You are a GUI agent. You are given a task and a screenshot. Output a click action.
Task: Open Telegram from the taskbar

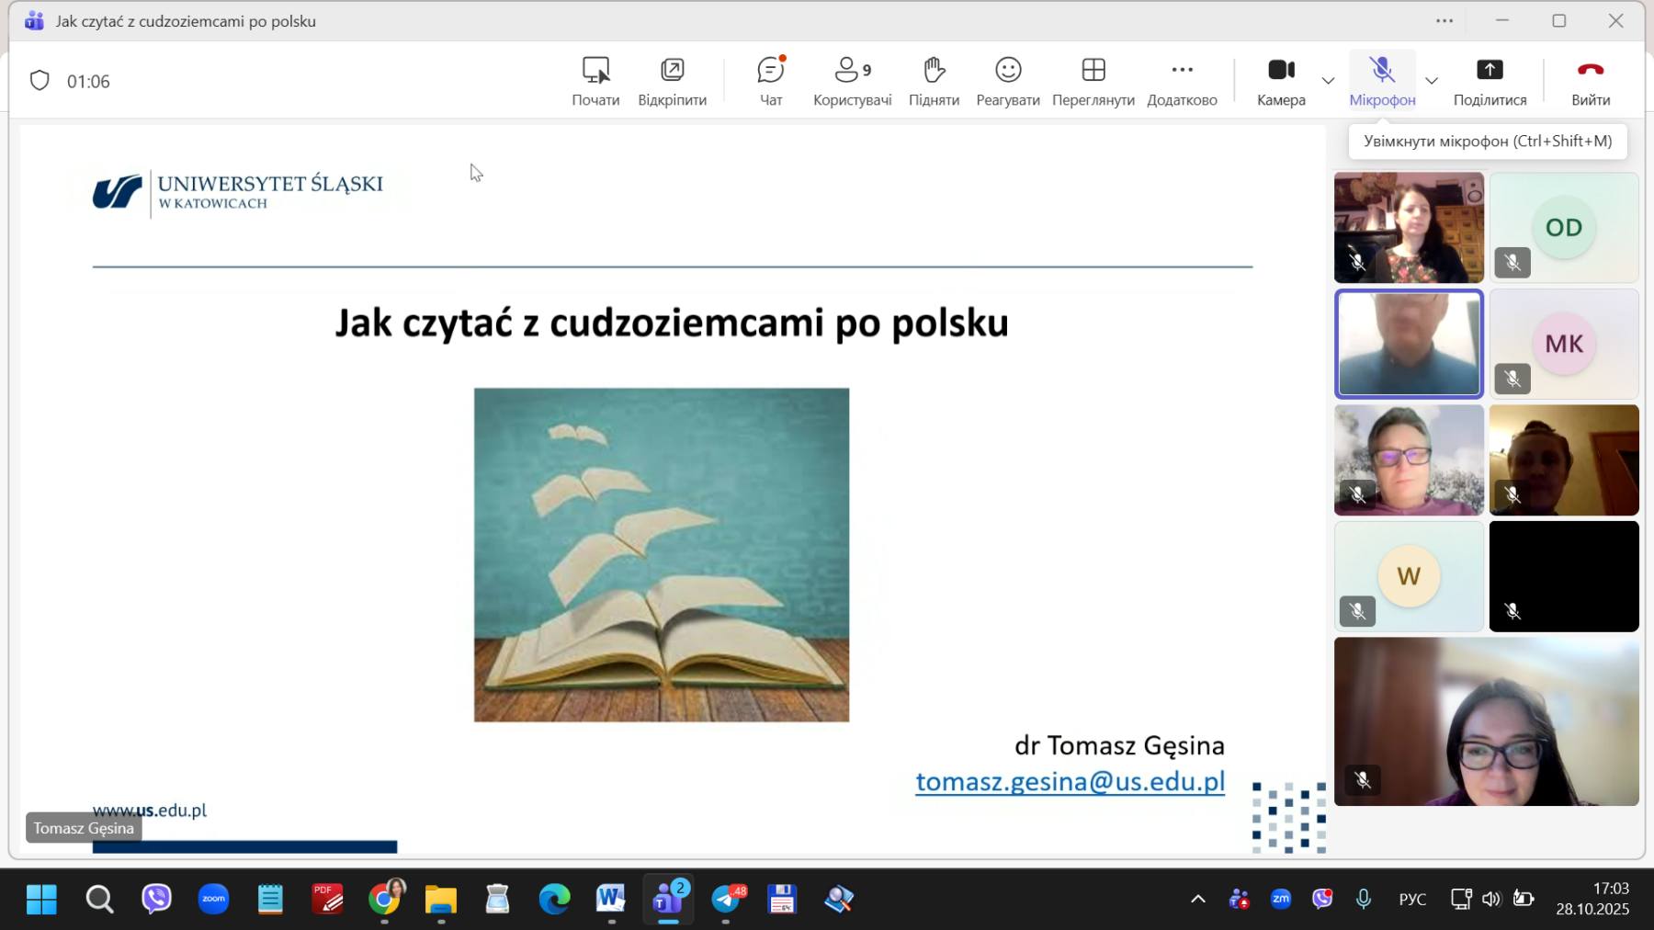click(x=727, y=899)
